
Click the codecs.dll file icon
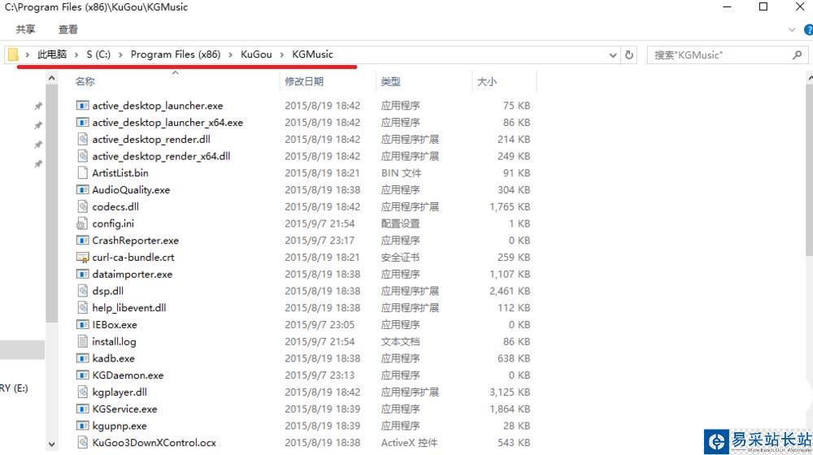[82, 206]
